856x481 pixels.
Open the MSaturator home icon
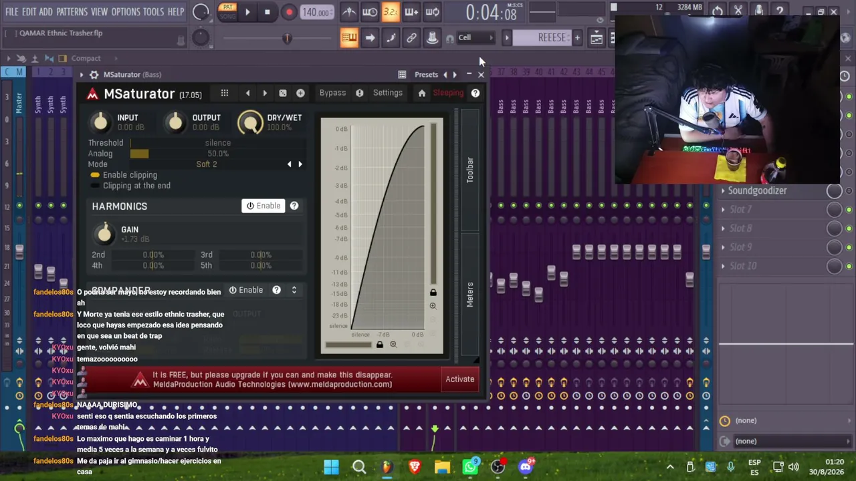coord(422,93)
